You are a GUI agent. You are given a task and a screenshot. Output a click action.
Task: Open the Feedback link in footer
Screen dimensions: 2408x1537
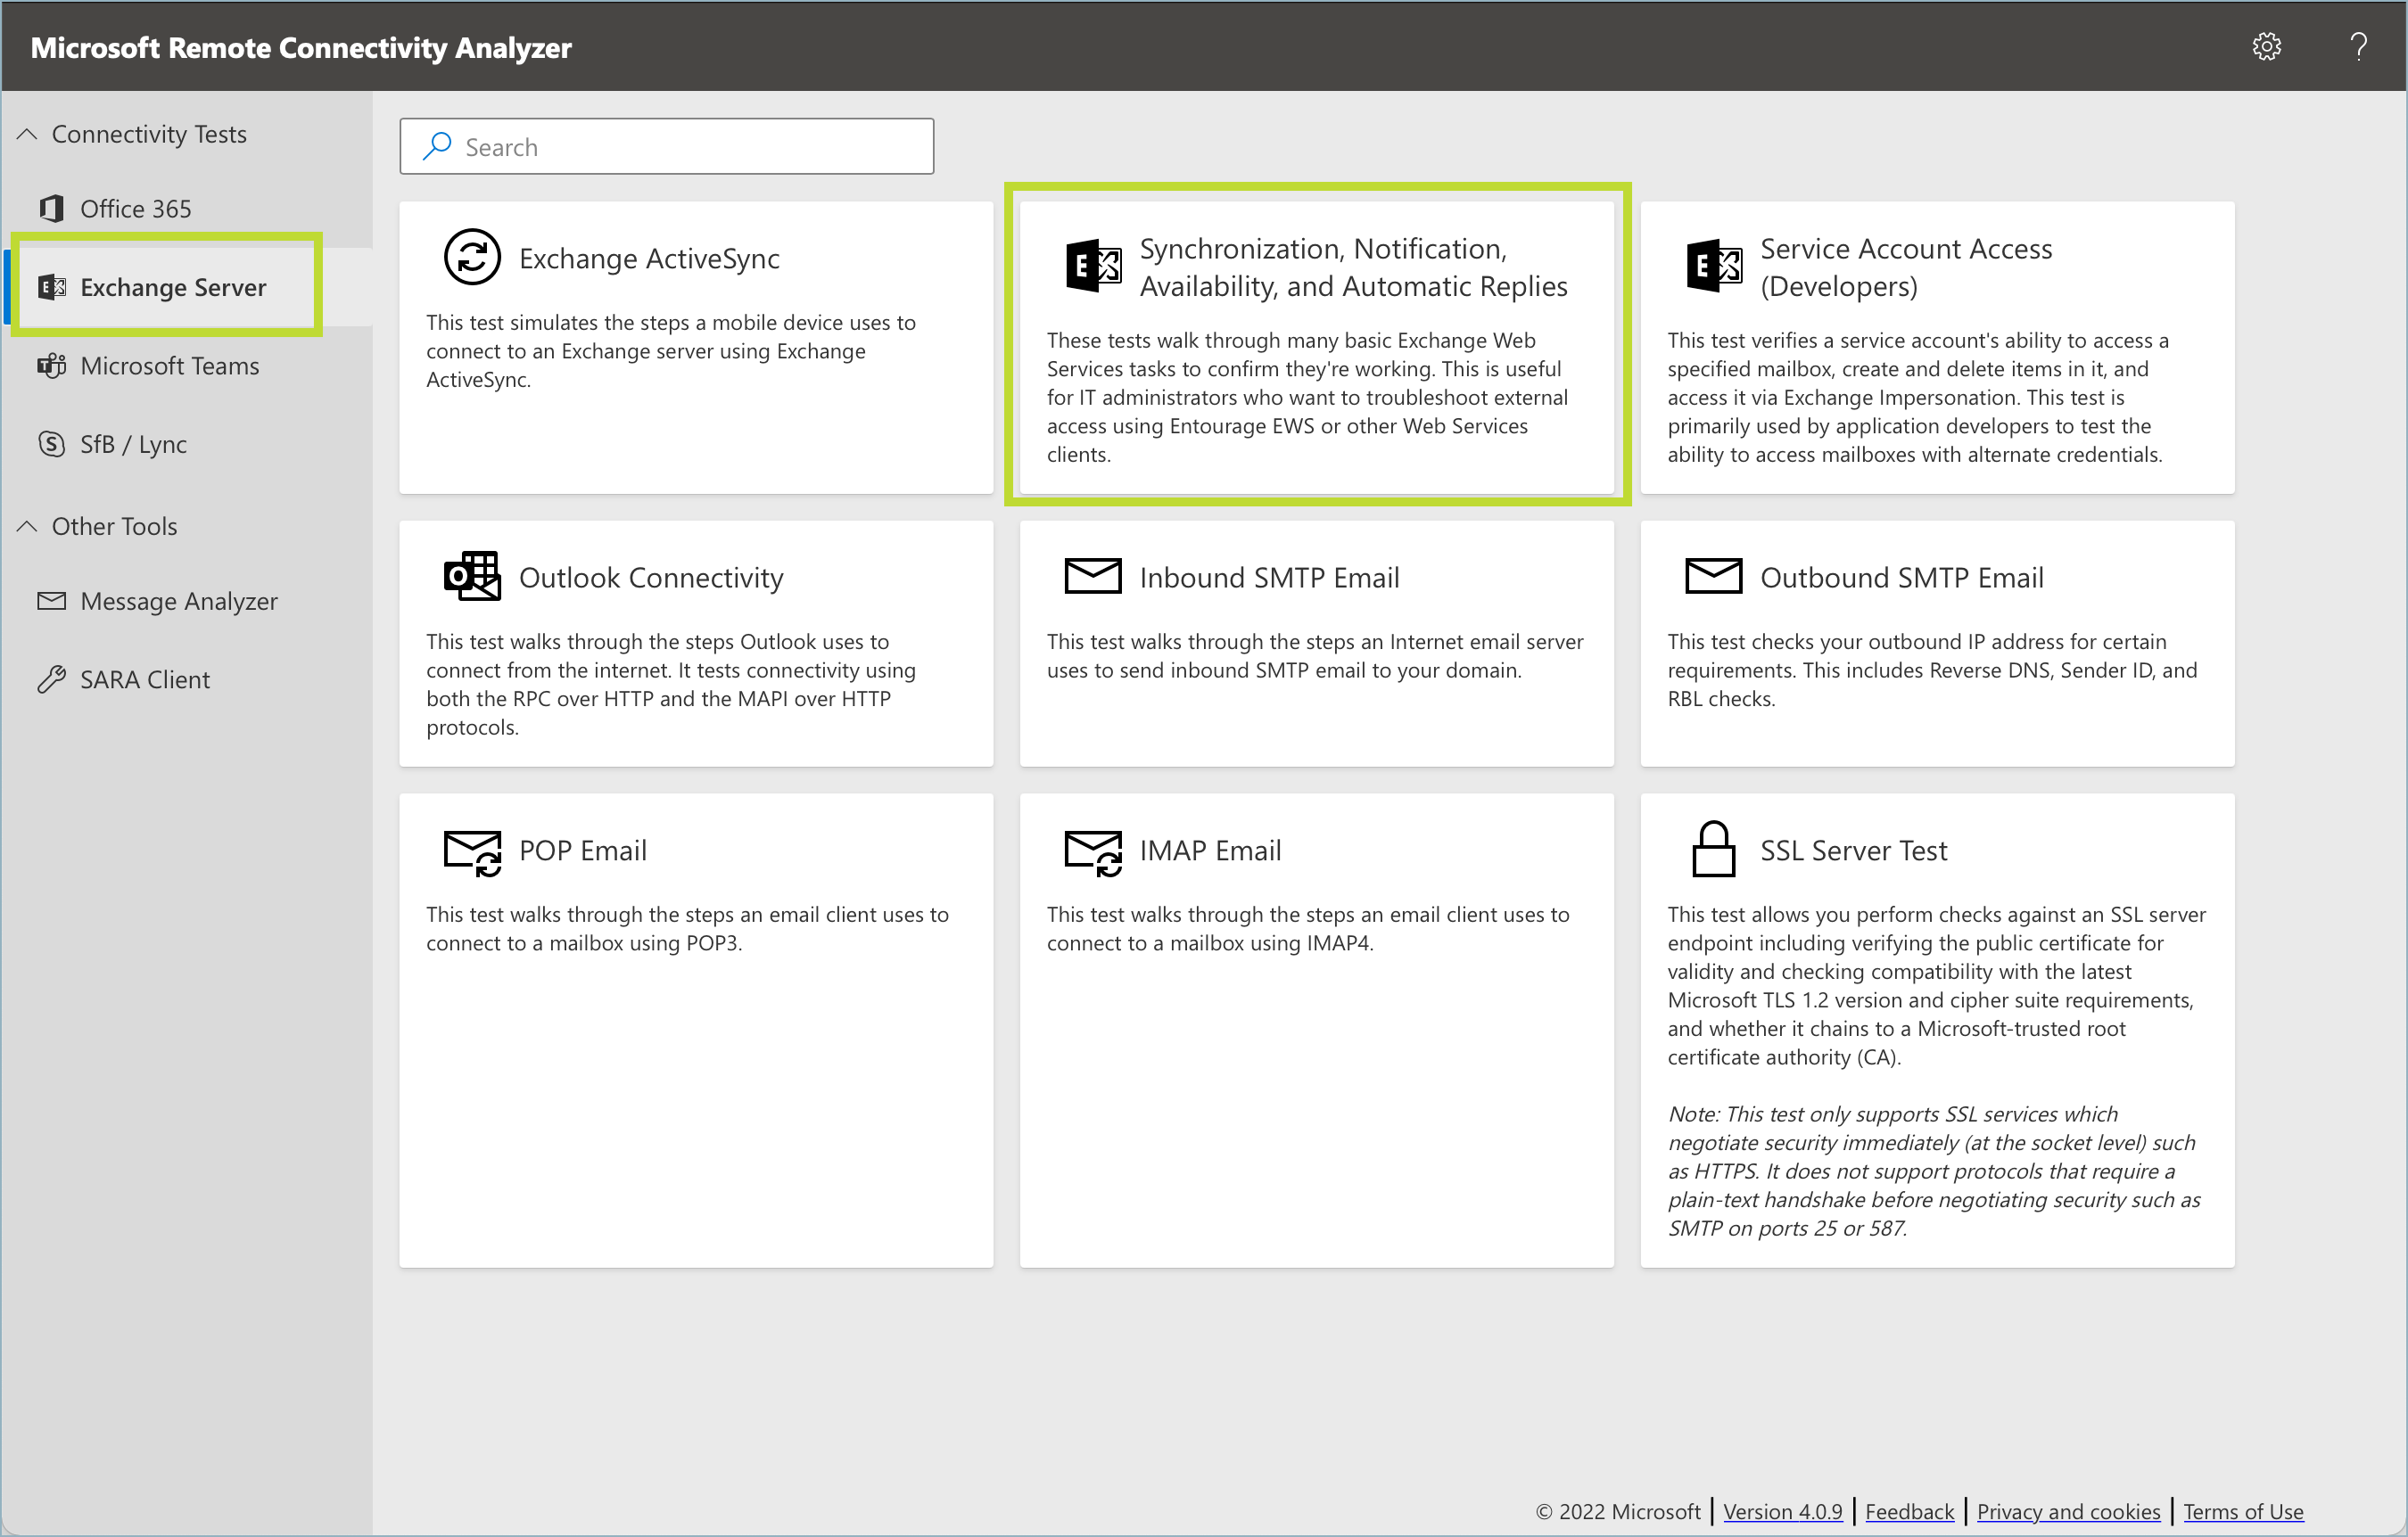pyautogui.click(x=1909, y=1511)
